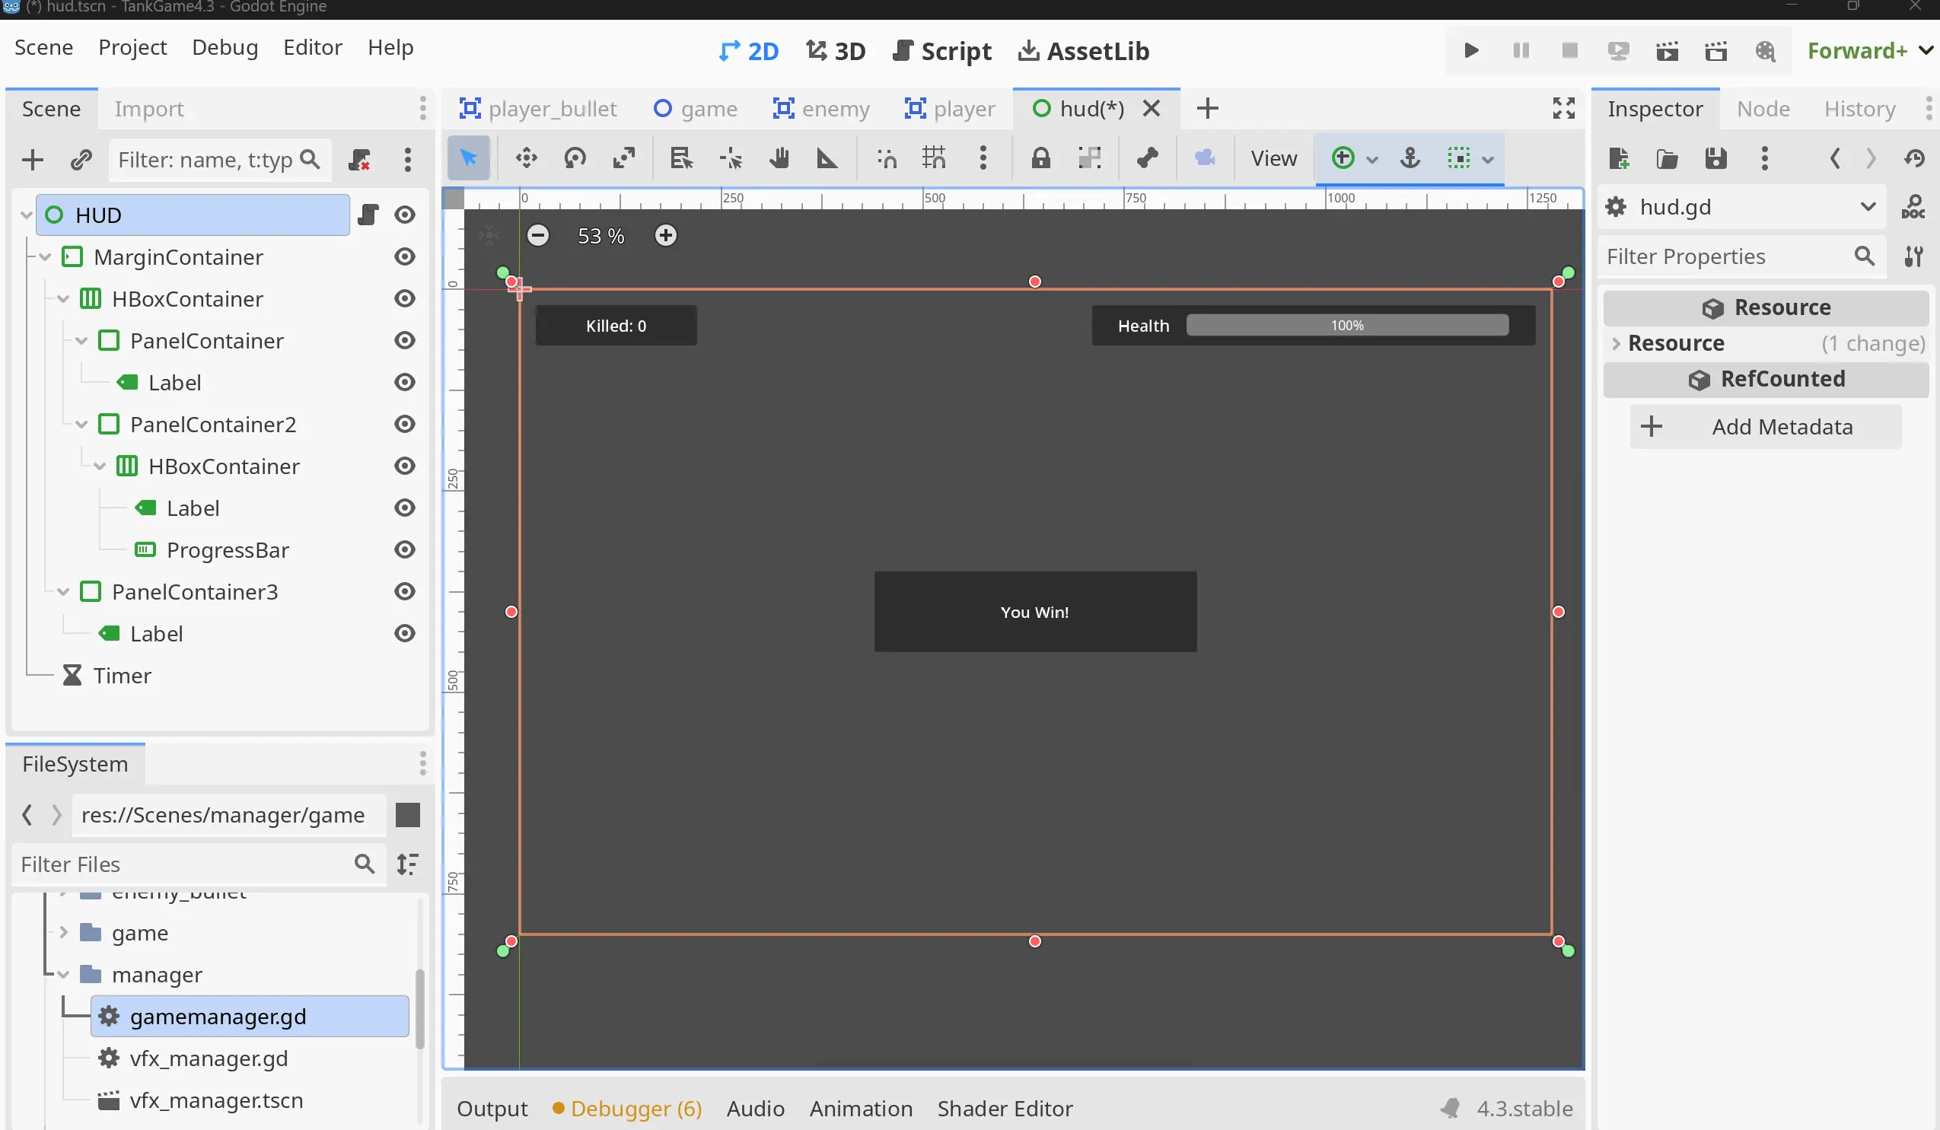
Task: Switch to the player scene tab
Action: point(950,109)
